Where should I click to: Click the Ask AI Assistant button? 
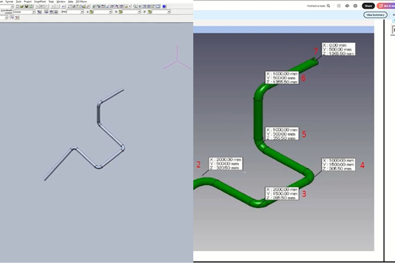point(386,6)
